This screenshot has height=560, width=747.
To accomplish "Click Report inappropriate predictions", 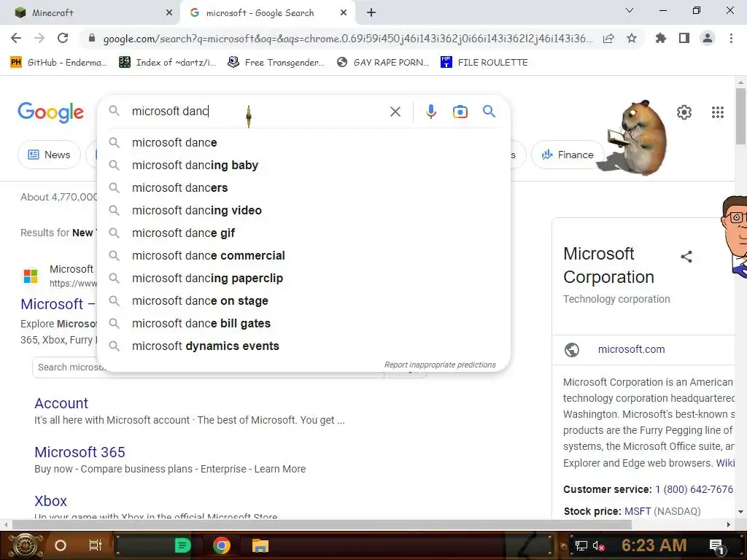I will coord(440,365).
